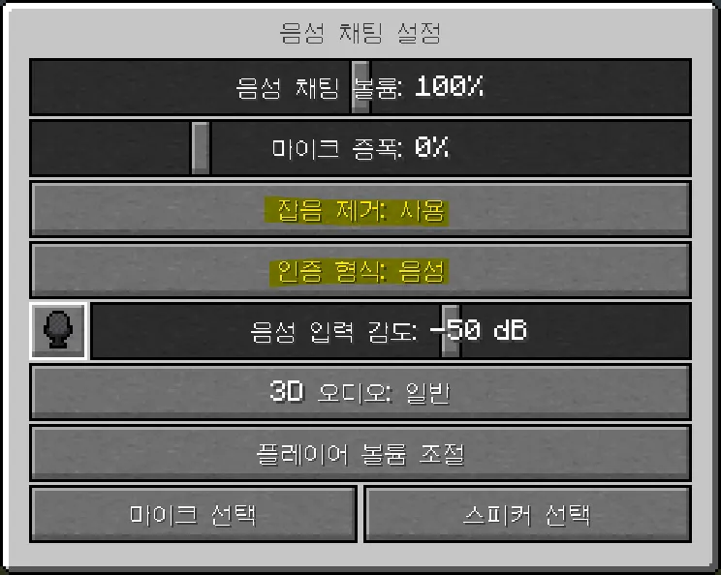The height and width of the screenshot is (575, 721).
Task: Click the 마이크 증폭 label text
Action: point(337,148)
